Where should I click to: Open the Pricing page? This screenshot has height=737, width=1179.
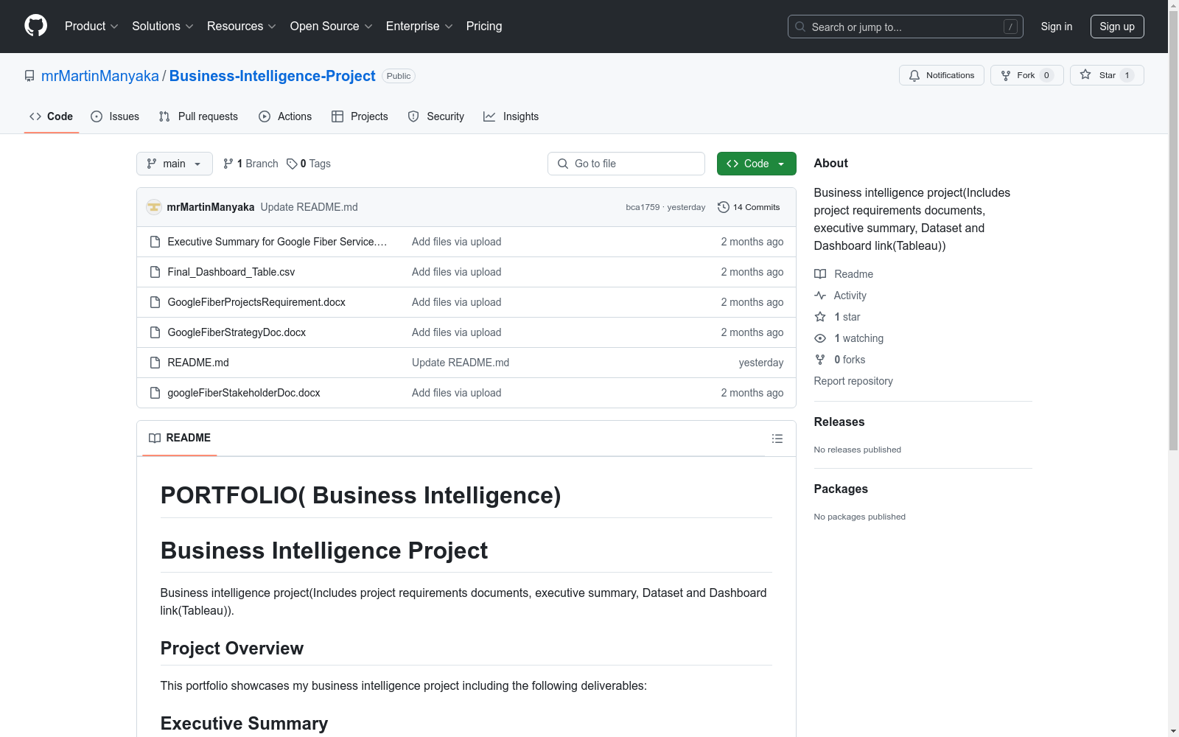[x=484, y=27]
